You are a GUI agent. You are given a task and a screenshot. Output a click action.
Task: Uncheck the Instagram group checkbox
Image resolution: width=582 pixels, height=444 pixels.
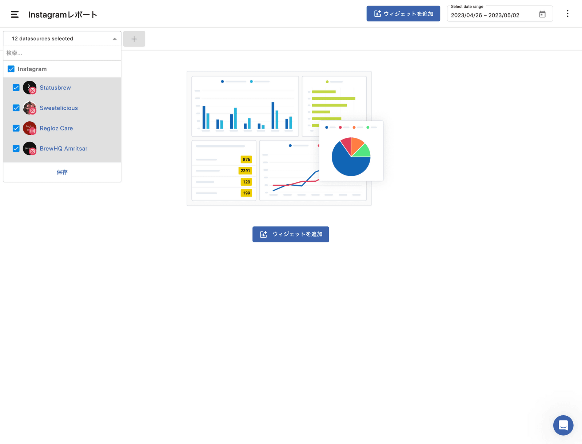[x=11, y=69]
